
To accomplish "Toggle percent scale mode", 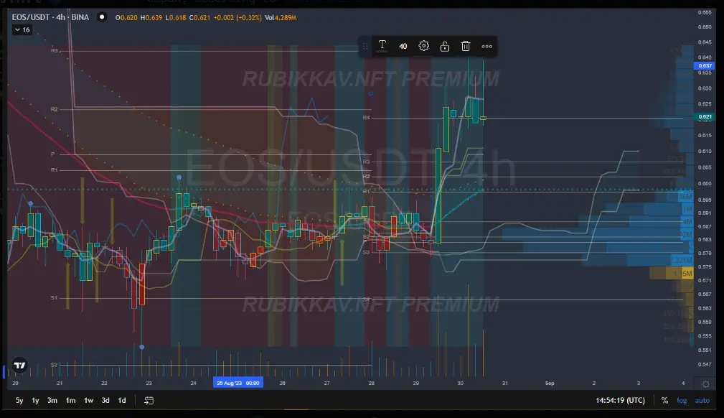I will pos(664,401).
